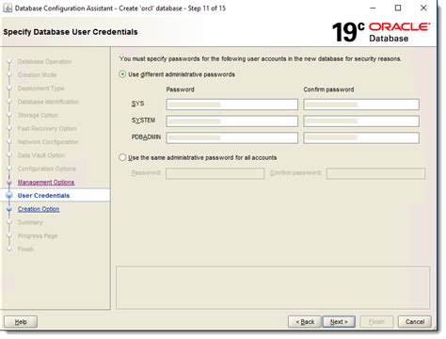Click the Configuration Options step label

(47, 169)
